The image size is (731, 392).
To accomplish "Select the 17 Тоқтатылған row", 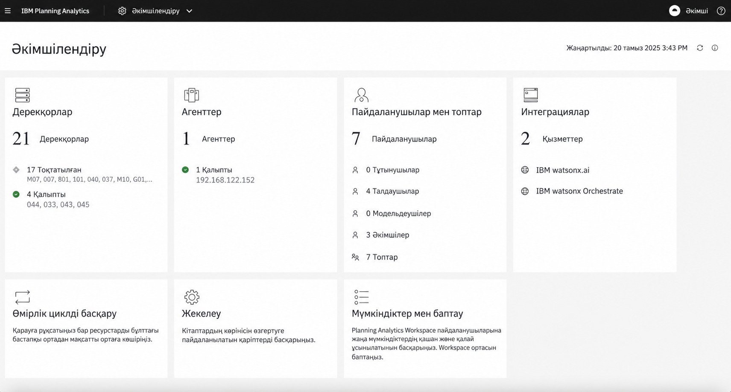I will click(54, 170).
